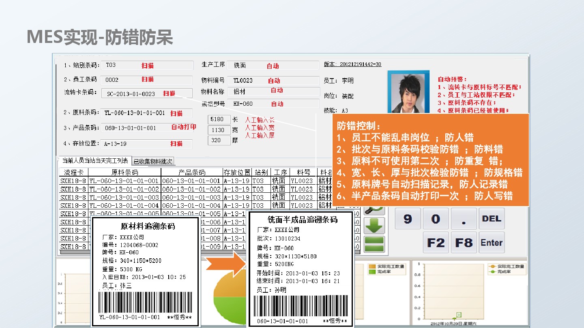Select 当前人员当站当天完工列表 tab
The image size is (584, 328).
tap(95, 161)
